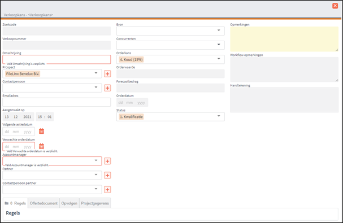Add new Contactpersoon with plus icon
This screenshot has width=343, height=223.
coord(107,88)
